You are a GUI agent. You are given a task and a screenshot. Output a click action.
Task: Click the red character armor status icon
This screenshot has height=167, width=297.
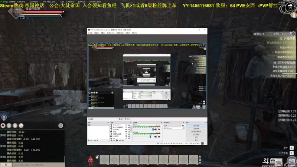91,161
